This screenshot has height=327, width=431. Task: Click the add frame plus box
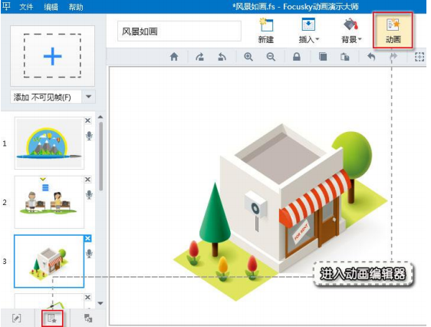pos(52,56)
